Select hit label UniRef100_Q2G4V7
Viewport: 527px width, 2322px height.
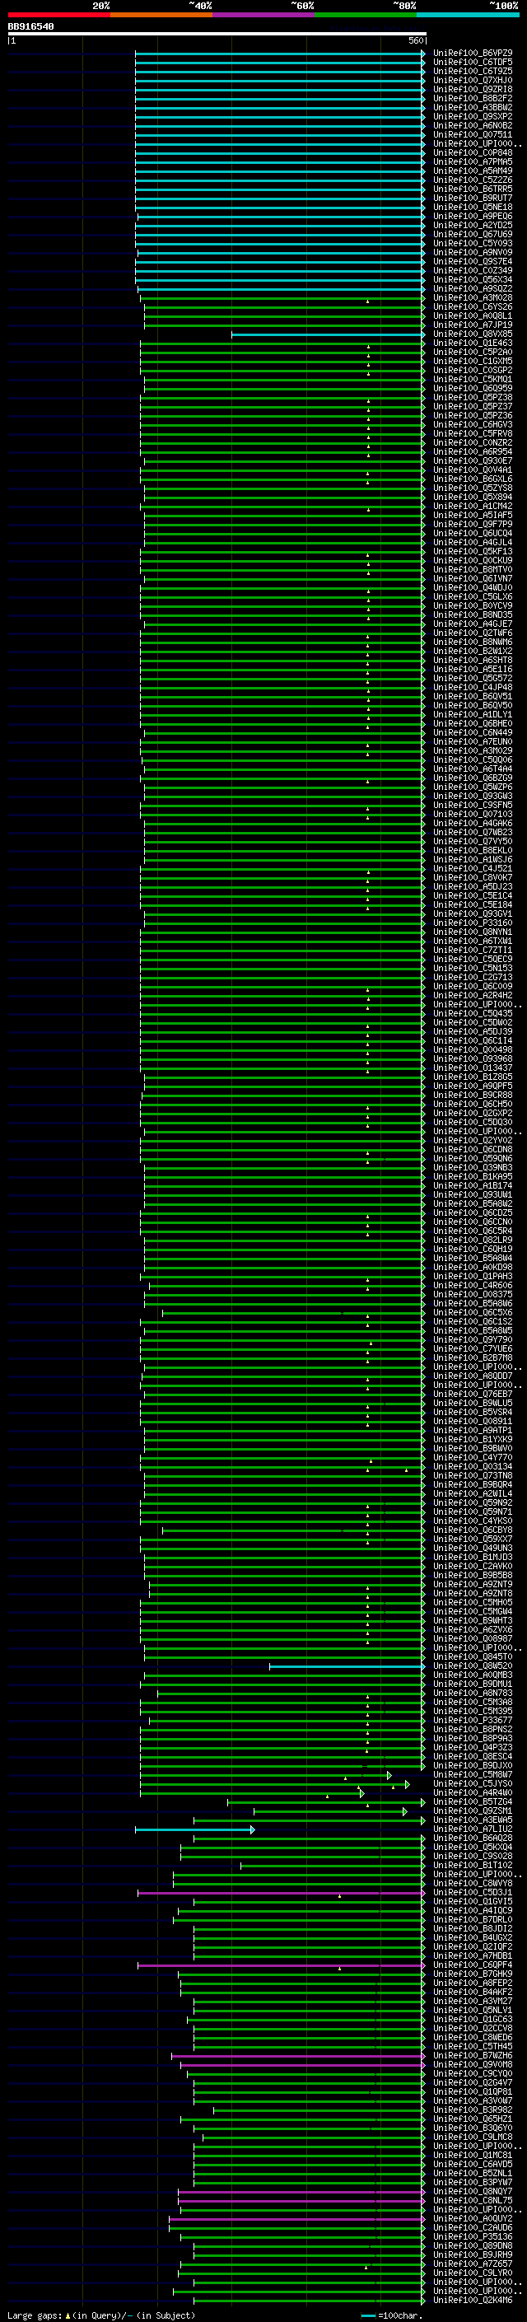tap(473, 2082)
